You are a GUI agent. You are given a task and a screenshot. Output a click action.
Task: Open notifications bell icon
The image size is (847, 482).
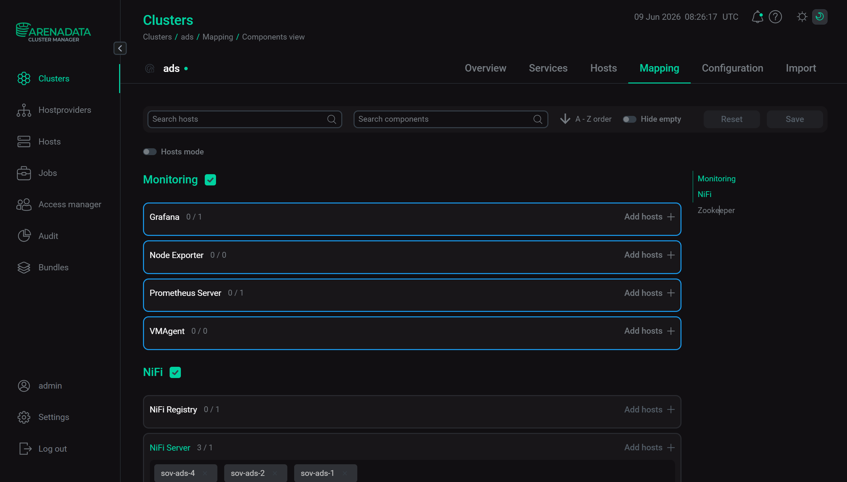(x=757, y=17)
